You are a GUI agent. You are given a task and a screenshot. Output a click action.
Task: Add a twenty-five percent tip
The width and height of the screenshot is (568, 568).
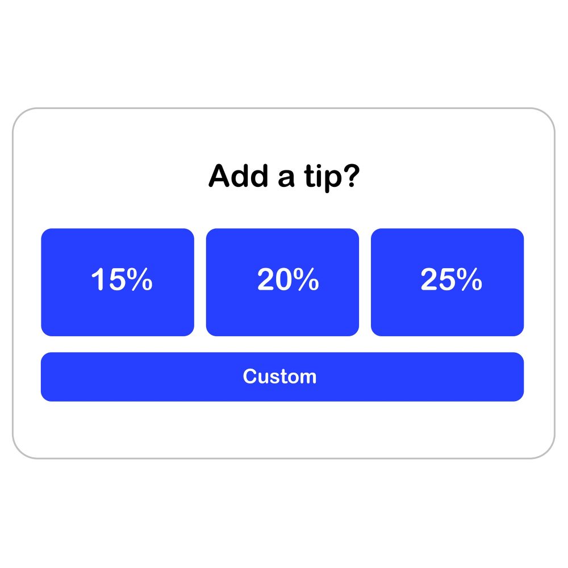coord(447,282)
